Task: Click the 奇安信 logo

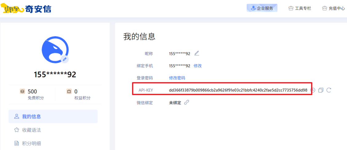Action: click(x=26, y=8)
